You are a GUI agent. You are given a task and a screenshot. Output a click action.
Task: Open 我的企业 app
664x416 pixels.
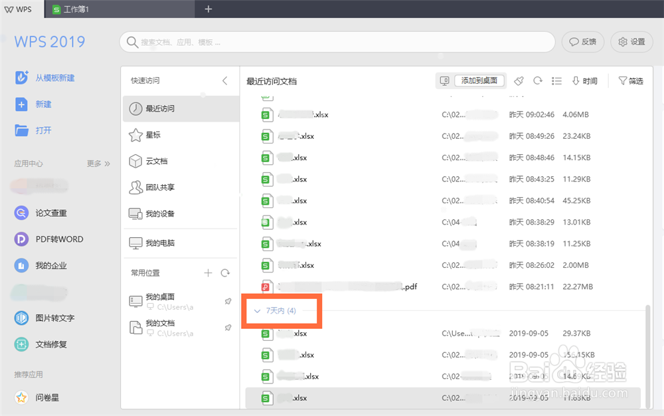[x=41, y=266]
